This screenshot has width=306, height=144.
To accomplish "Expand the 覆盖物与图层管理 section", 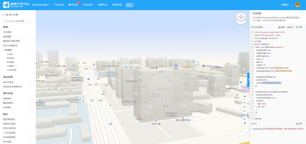I will click(x=18, y=41).
